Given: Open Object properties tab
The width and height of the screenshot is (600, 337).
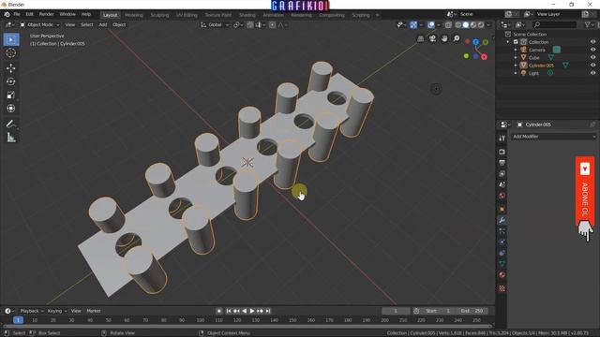Looking at the screenshot, I should [x=502, y=209].
